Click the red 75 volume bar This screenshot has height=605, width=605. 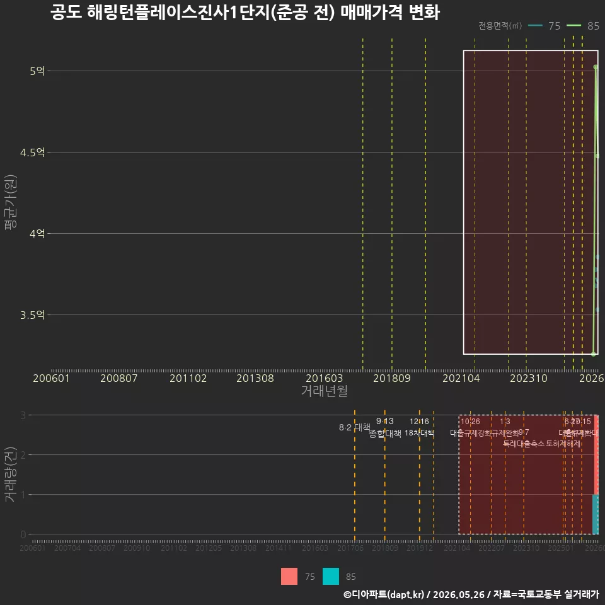pyautogui.click(x=597, y=454)
